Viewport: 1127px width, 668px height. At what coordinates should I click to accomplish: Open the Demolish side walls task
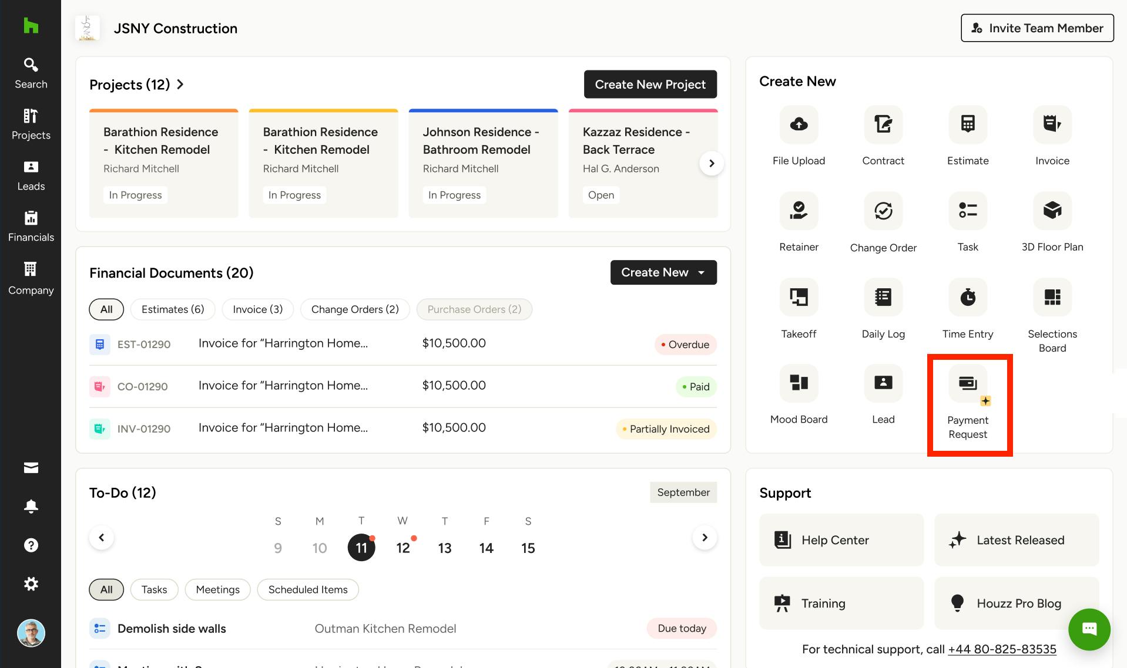[402, 629]
